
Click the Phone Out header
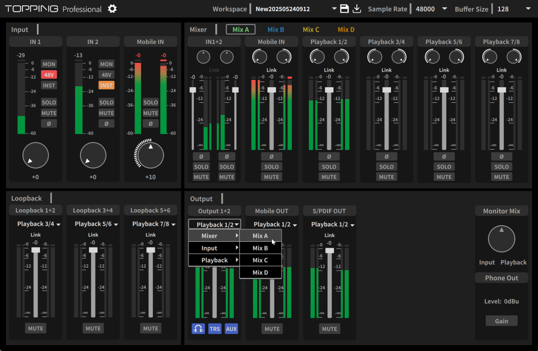[x=502, y=278]
